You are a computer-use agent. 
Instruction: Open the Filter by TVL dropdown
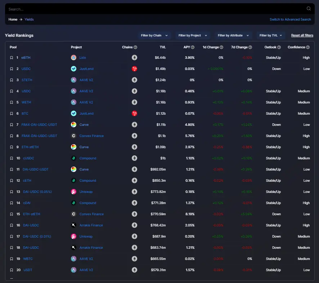271,35
